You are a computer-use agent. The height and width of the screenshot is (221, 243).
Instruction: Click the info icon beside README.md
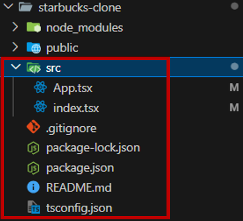(33, 187)
